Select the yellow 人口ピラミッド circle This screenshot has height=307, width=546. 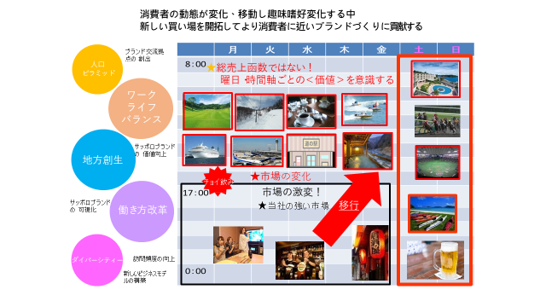point(98,69)
